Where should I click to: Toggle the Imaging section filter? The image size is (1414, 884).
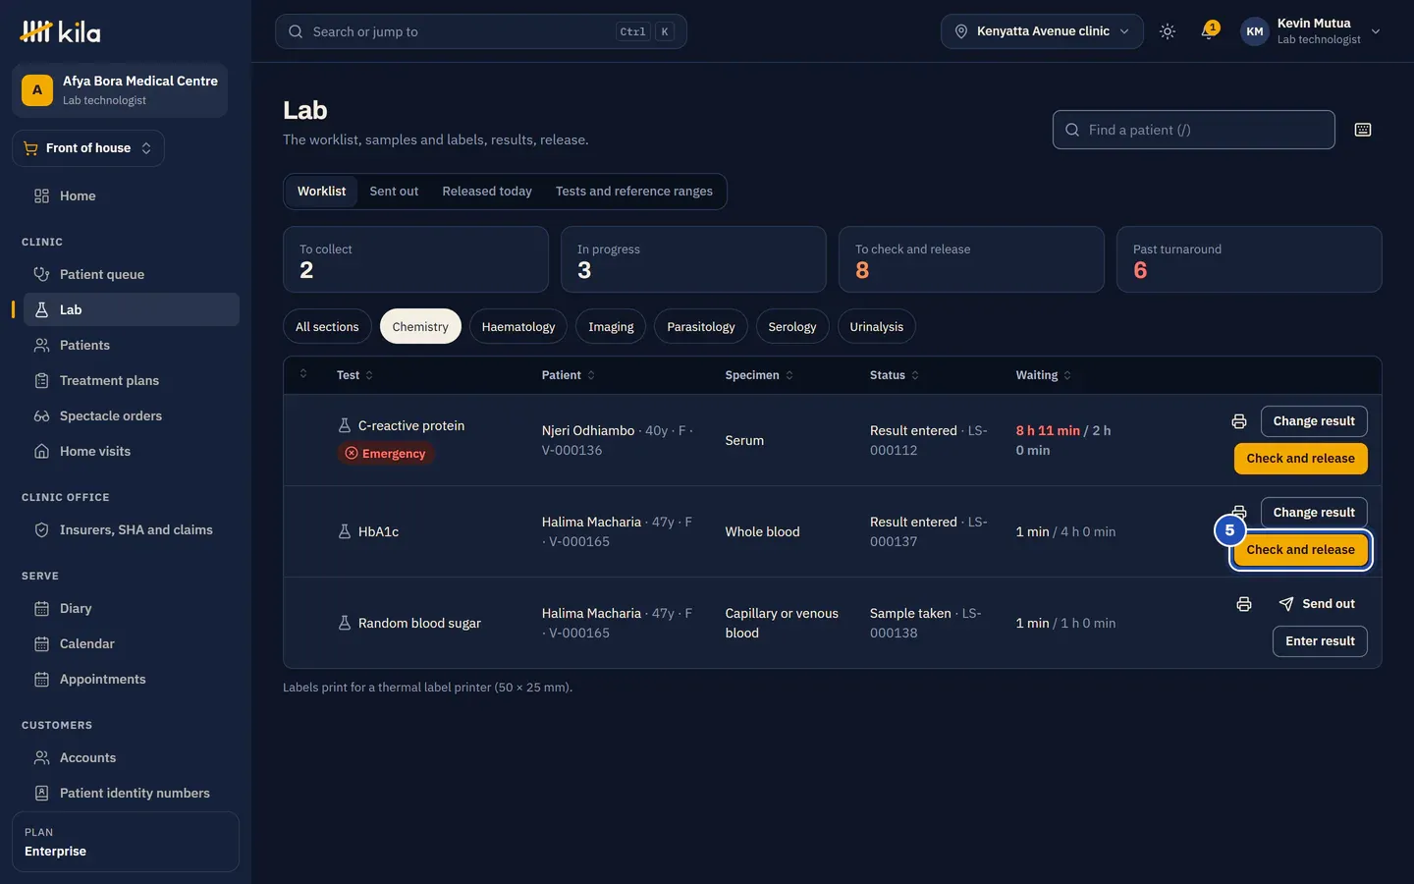coord(611,327)
